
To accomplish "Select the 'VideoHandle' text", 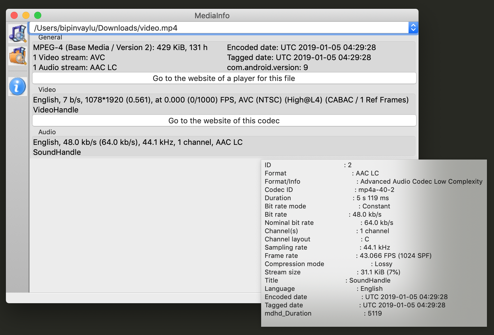I will pos(56,110).
